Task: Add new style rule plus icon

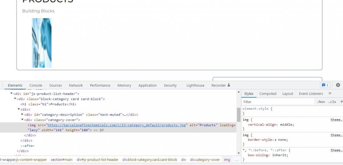Action: tap(341, 102)
